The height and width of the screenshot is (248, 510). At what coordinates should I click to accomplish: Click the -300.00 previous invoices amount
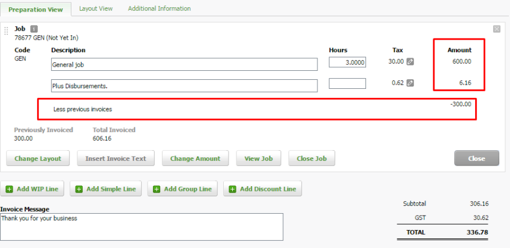[x=461, y=104]
